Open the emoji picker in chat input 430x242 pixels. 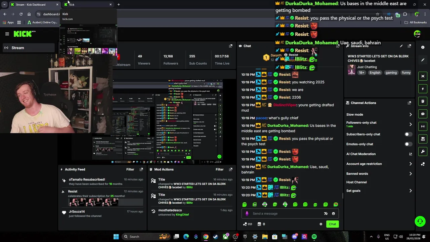click(333, 213)
